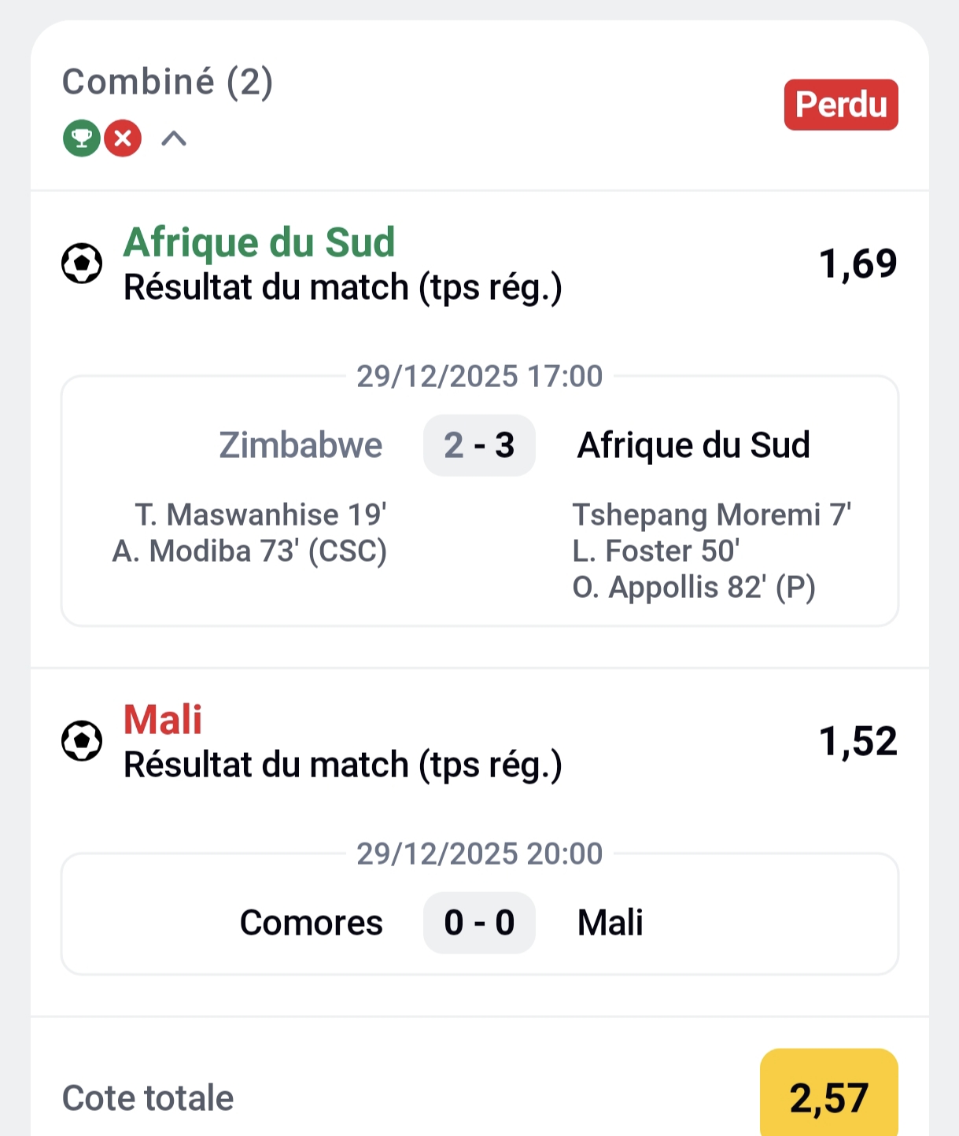Select the green Afrique du Sud pick
This screenshot has width=959, height=1136.
(259, 242)
